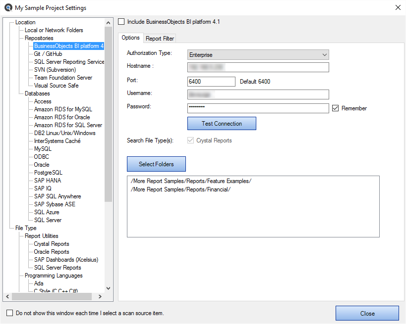
Task: Click the tree scroll left arrow
Action: click(7, 296)
